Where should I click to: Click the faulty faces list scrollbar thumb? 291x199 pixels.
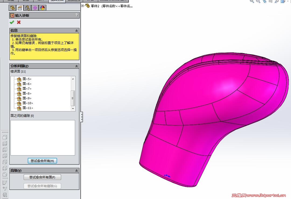[73, 98]
